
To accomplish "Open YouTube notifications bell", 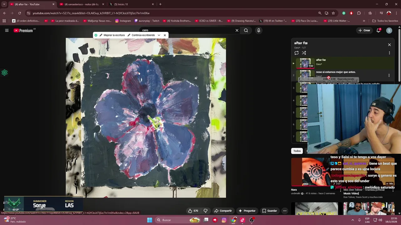I will pos(378,30).
